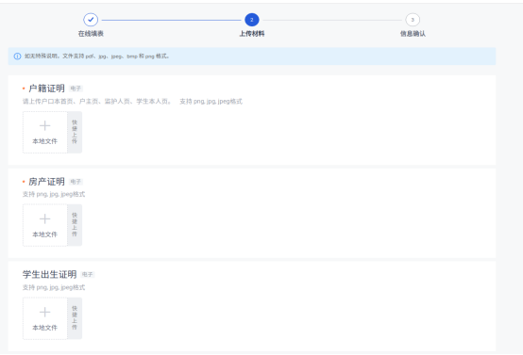Click the 上传材料 step label
Viewport: 523px width, 355px height.
(x=252, y=34)
